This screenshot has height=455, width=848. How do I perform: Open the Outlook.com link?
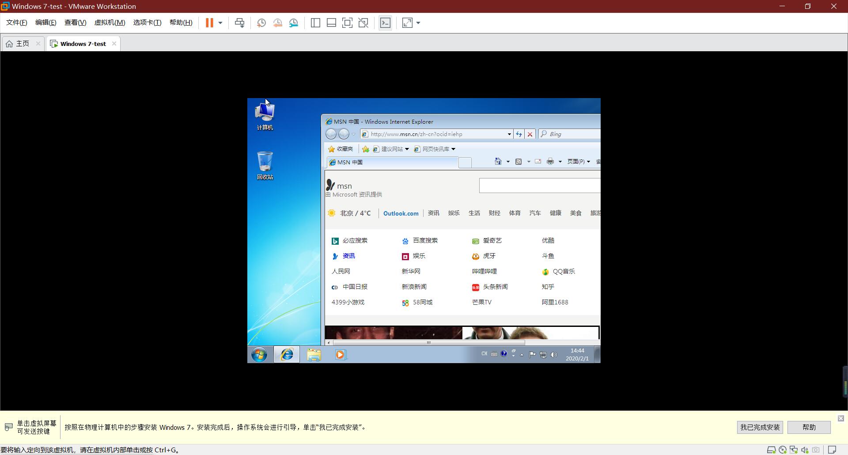[x=401, y=213]
